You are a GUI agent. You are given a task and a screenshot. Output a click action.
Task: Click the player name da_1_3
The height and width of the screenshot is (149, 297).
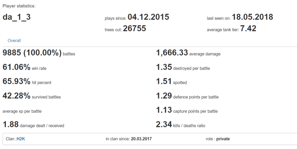click(17, 17)
